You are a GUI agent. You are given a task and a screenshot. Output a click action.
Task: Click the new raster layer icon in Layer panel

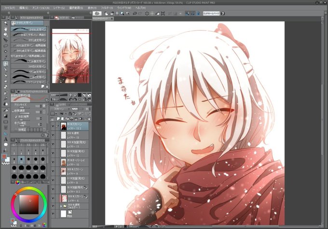pos(58,119)
